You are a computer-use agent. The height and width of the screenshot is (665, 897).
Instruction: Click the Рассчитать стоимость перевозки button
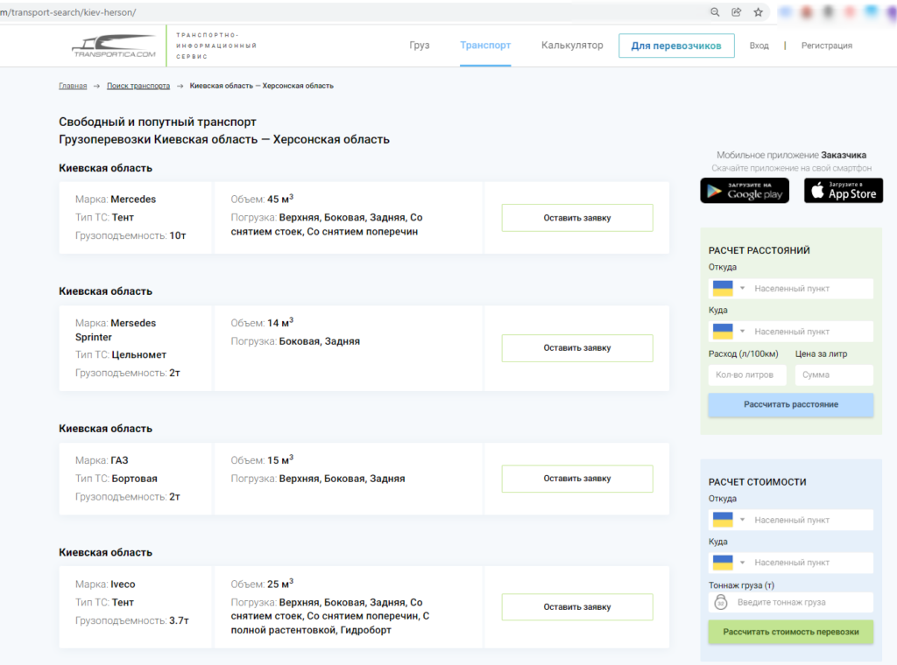click(791, 632)
